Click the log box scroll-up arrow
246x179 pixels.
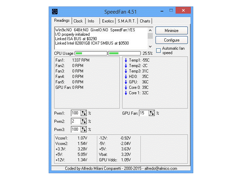150,30
